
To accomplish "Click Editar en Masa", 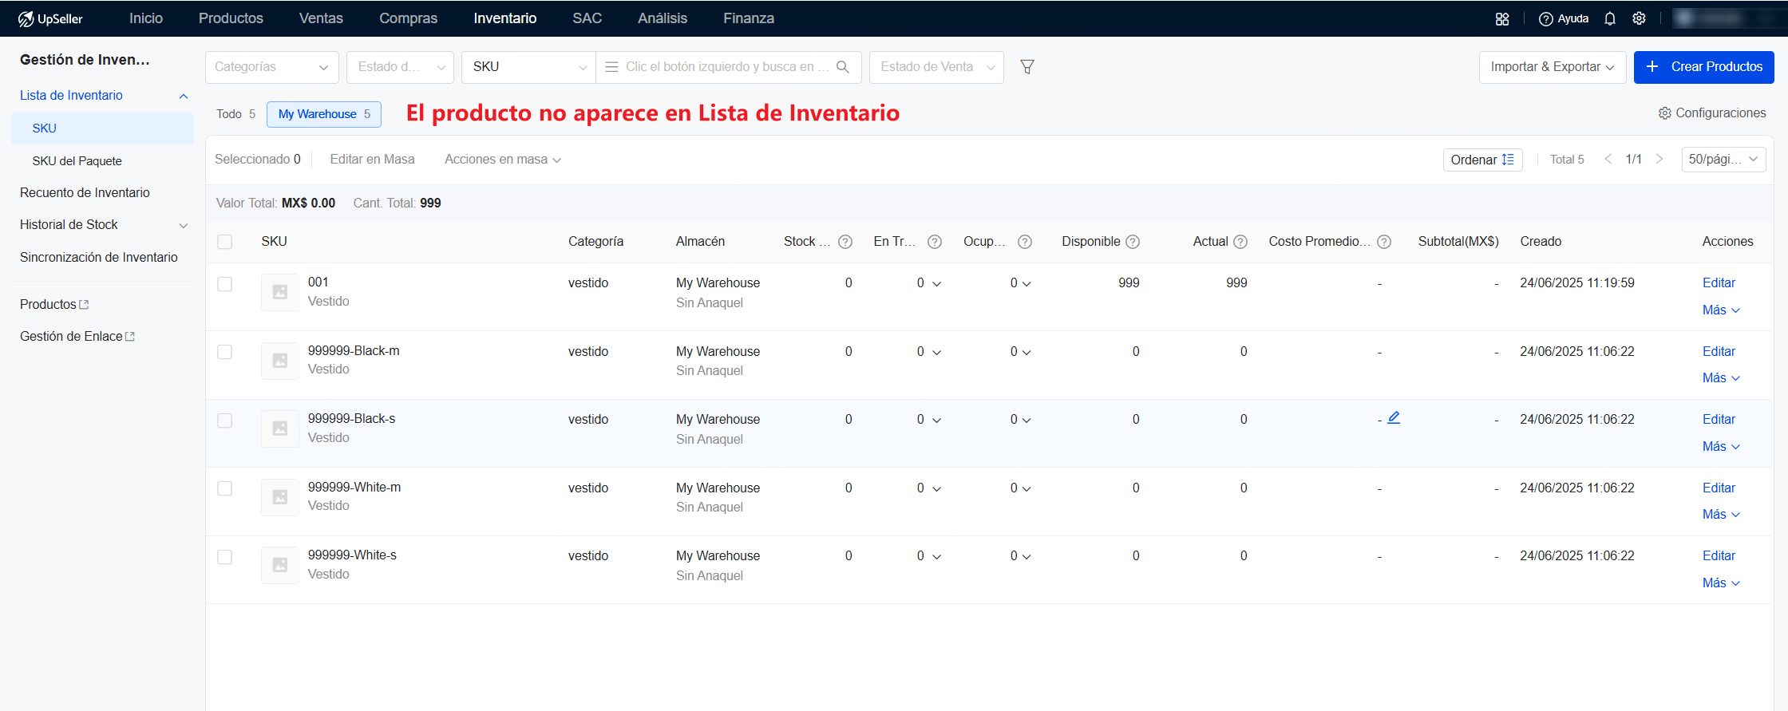I will click(x=372, y=160).
